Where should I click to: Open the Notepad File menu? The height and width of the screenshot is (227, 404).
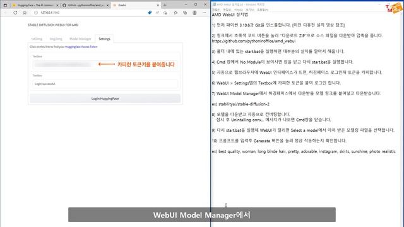click(x=216, y=9)
